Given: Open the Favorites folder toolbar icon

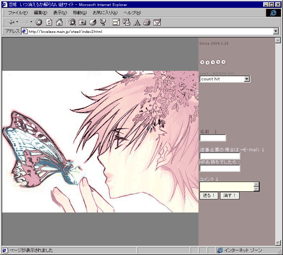Looking at the screenshot, I should [82, 22].
